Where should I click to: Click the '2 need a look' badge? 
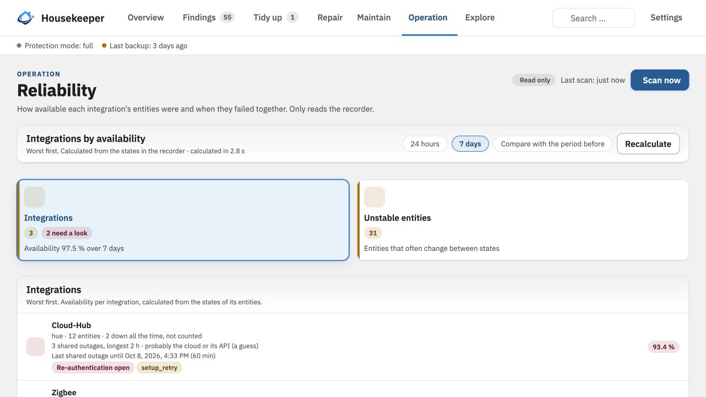click(x=67, y=233)
